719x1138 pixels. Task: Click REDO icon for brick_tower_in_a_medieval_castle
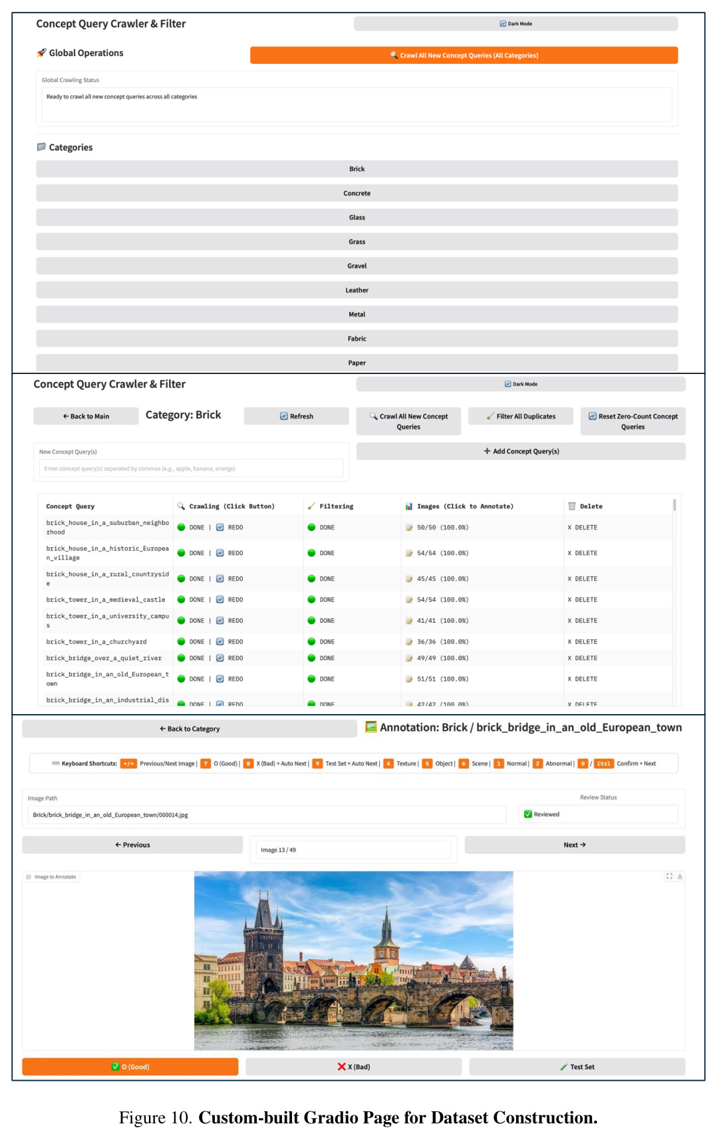tap(220, 600)
